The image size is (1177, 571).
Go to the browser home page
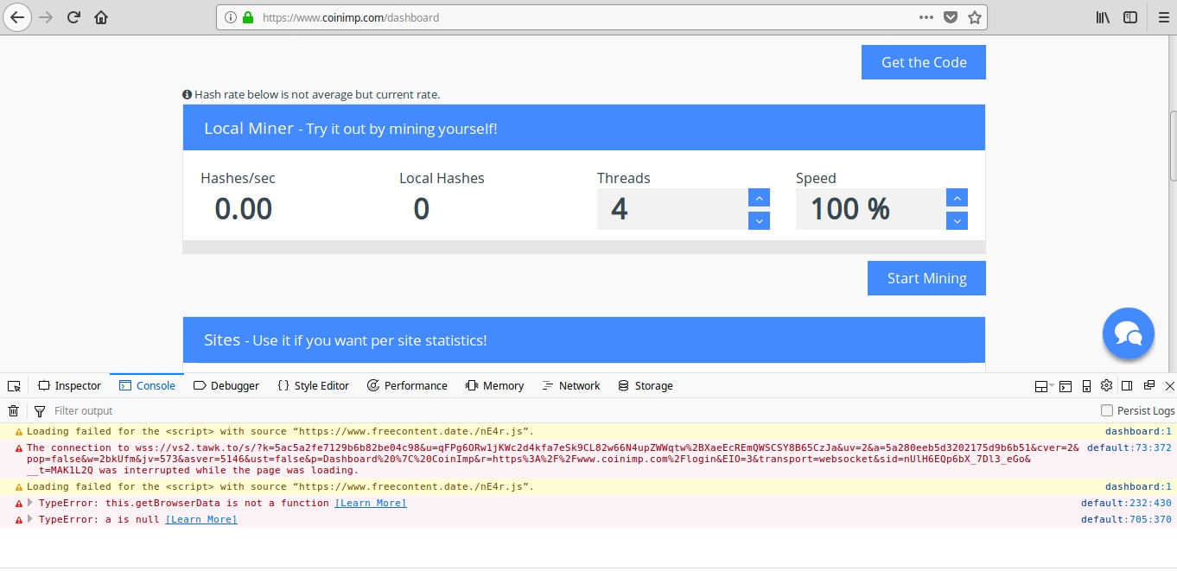(x=101, y=17)
